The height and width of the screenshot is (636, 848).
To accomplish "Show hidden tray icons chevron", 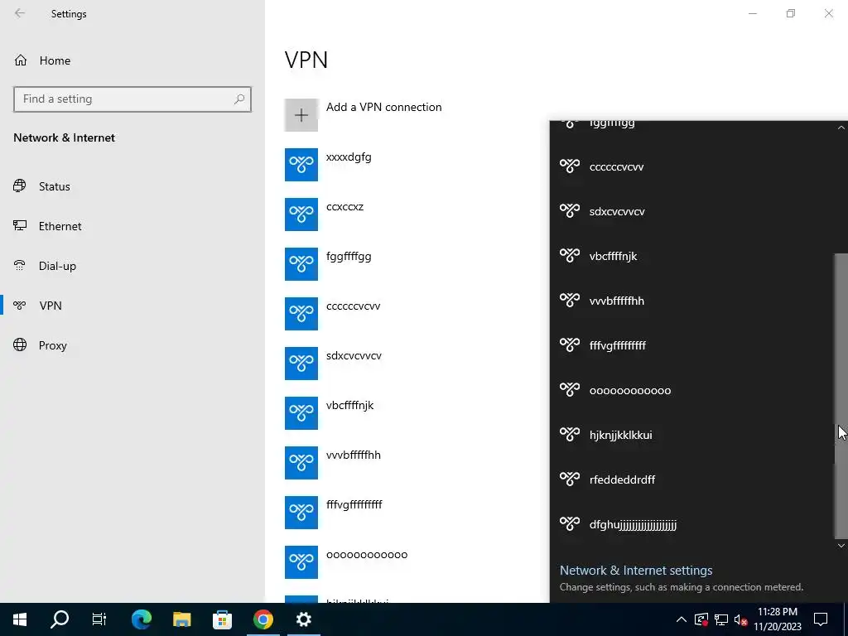I will click(682, 619).
